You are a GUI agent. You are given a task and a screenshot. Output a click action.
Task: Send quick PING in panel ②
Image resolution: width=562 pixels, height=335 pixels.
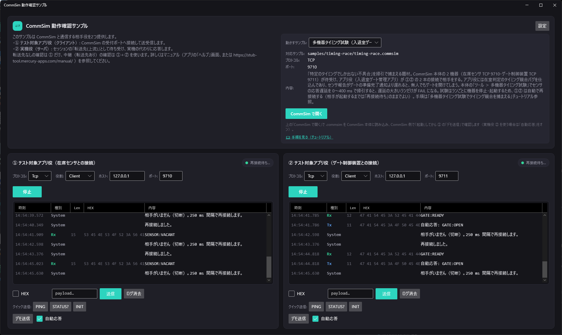316,307
